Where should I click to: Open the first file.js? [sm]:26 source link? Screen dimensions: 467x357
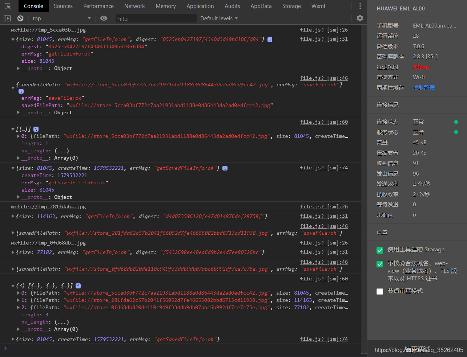[324, 30]
